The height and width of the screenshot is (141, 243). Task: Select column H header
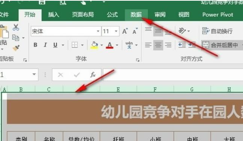tap(229, 89)
